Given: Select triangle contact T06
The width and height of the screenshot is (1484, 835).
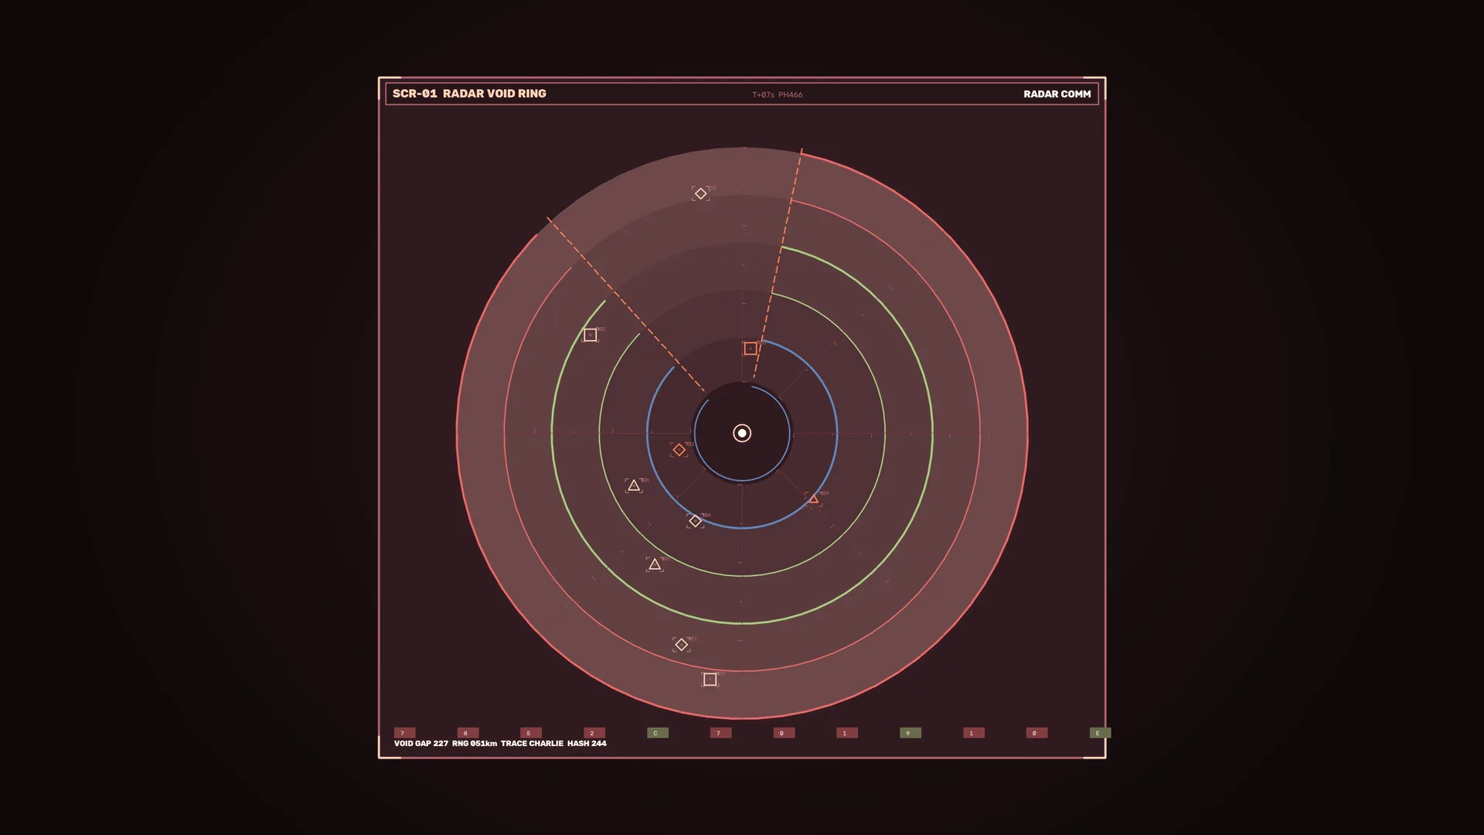Looking at the screenshot, I should [634, 486].
